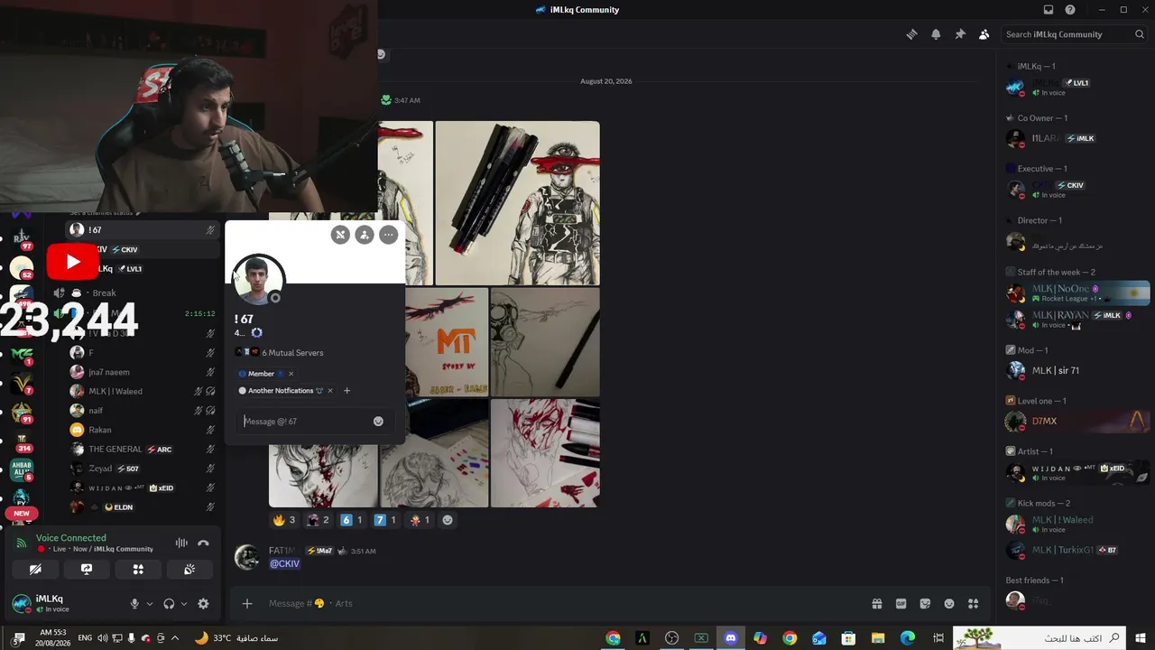Screen dimensions: 1155x650
Task: Show hidden system tray icons
Action: tap(175, 638)
